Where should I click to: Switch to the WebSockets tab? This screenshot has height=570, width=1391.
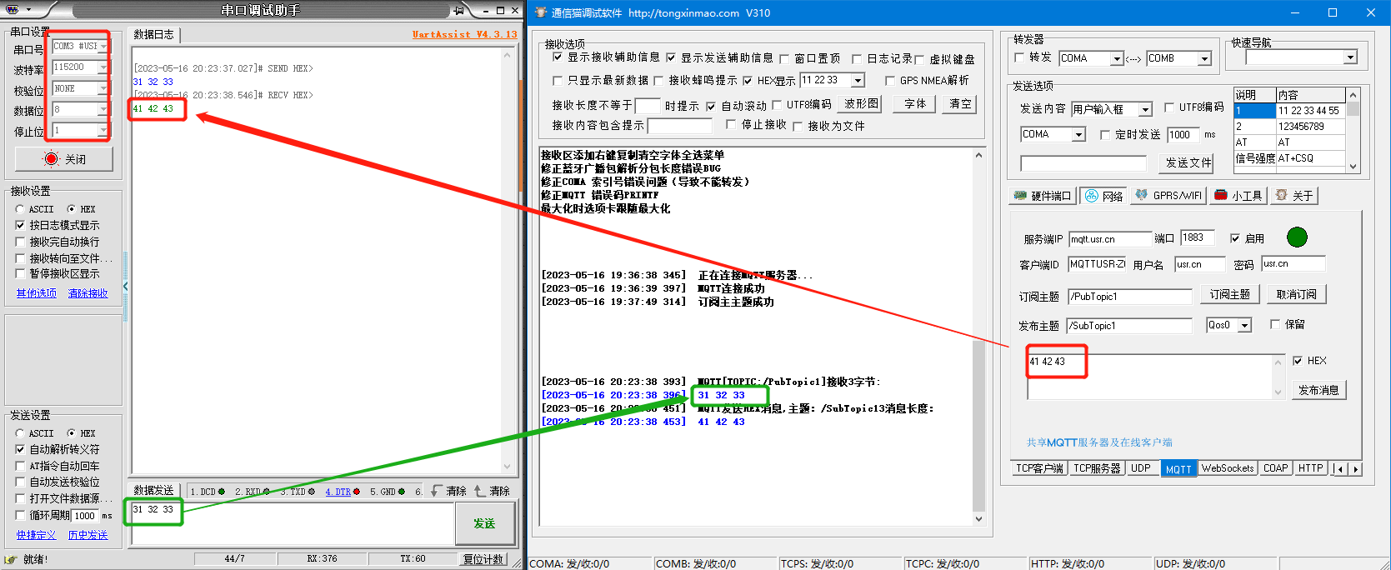[x=1227, y=468]
